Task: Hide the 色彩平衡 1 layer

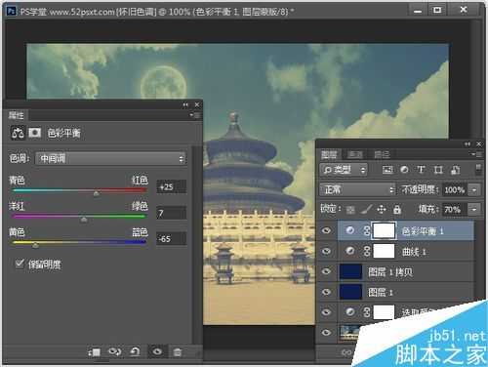Action: [326, 230]
